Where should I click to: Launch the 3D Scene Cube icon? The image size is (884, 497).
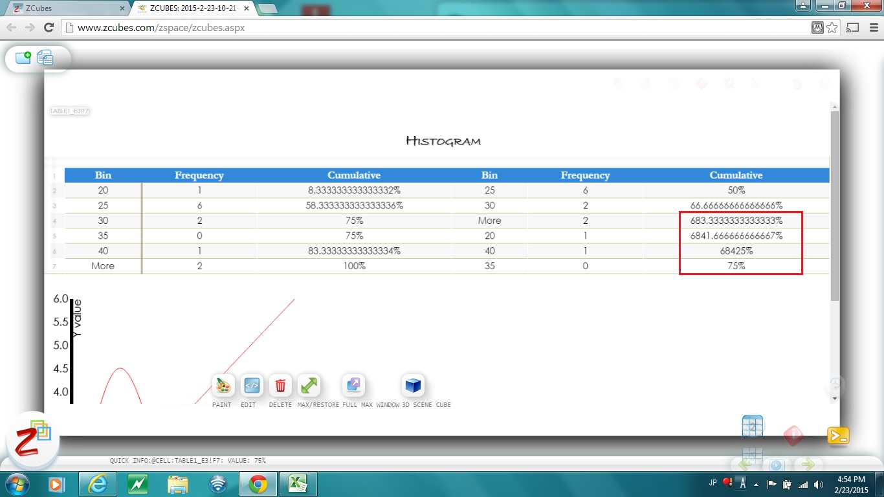pos(413,386)
